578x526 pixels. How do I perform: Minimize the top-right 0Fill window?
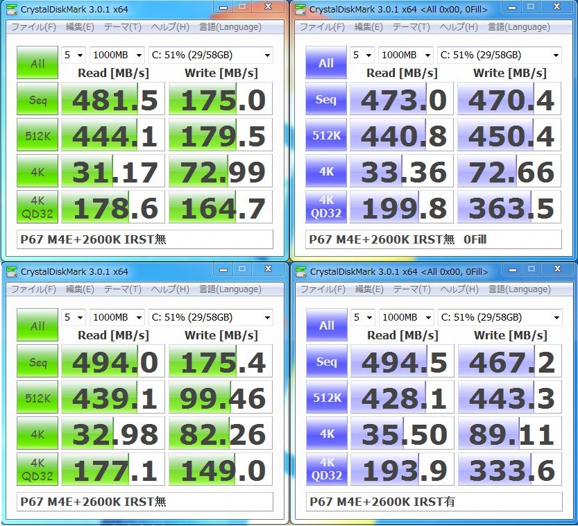(x=511, y=7)
